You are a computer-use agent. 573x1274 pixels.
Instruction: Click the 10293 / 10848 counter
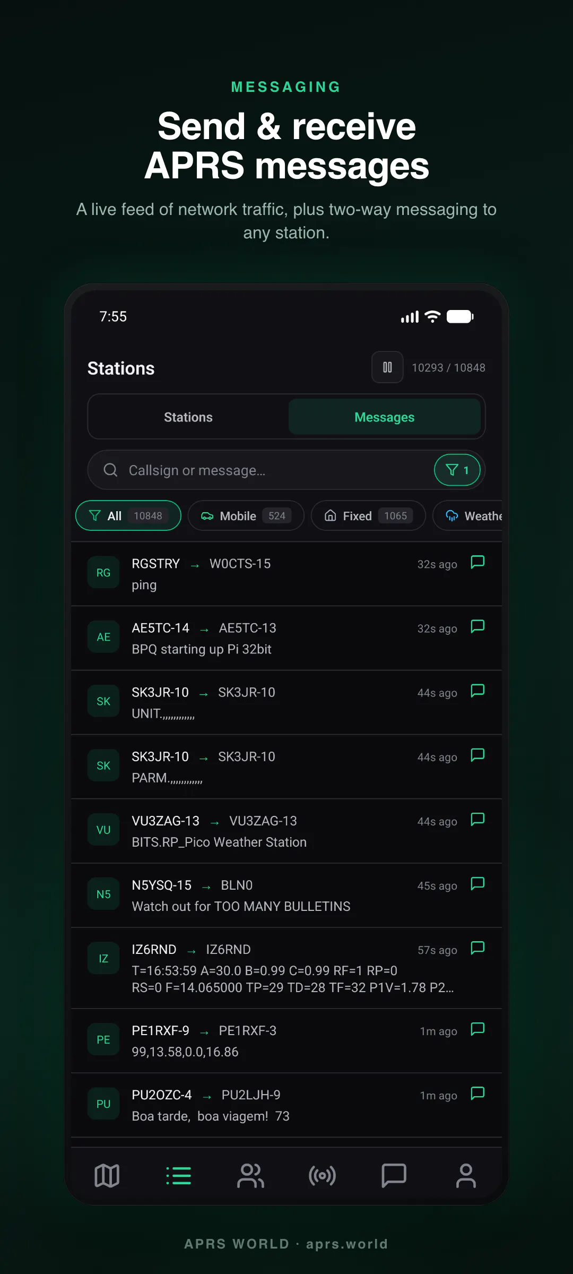(x=448, y=367)
